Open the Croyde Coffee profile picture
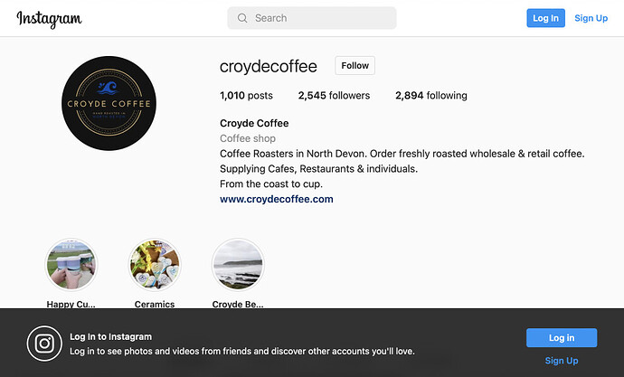The height and width of the screenshot is (377, 624). [x=109, y=103]
